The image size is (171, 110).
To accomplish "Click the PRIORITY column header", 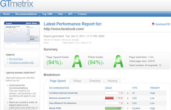I will pyautogui.click(x=155, y=88).
